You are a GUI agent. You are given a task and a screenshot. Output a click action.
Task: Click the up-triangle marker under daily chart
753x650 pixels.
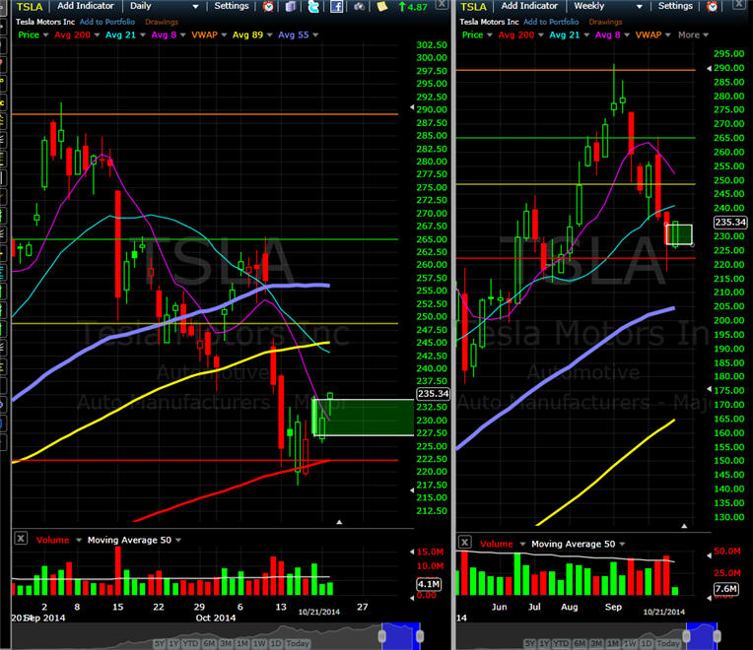pos(339,522)
